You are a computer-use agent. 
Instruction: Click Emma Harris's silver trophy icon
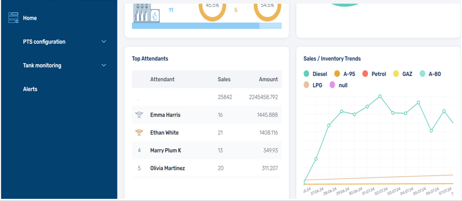pos(139,115)
